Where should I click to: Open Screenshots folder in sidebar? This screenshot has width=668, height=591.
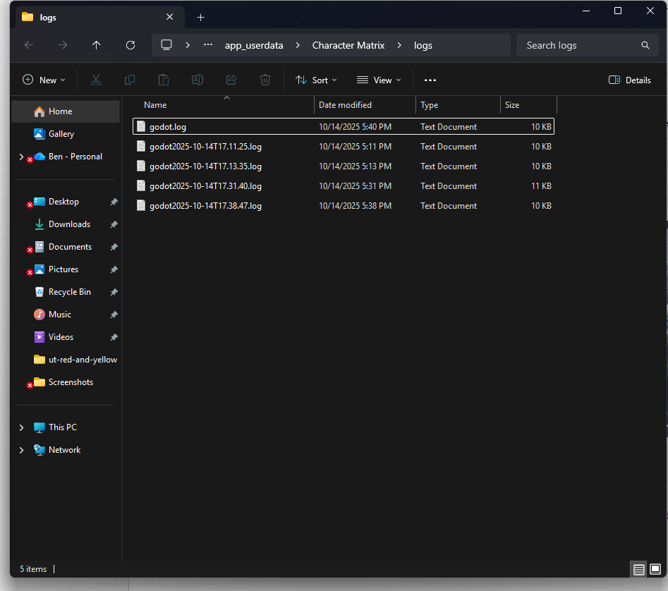click(66, 382)
